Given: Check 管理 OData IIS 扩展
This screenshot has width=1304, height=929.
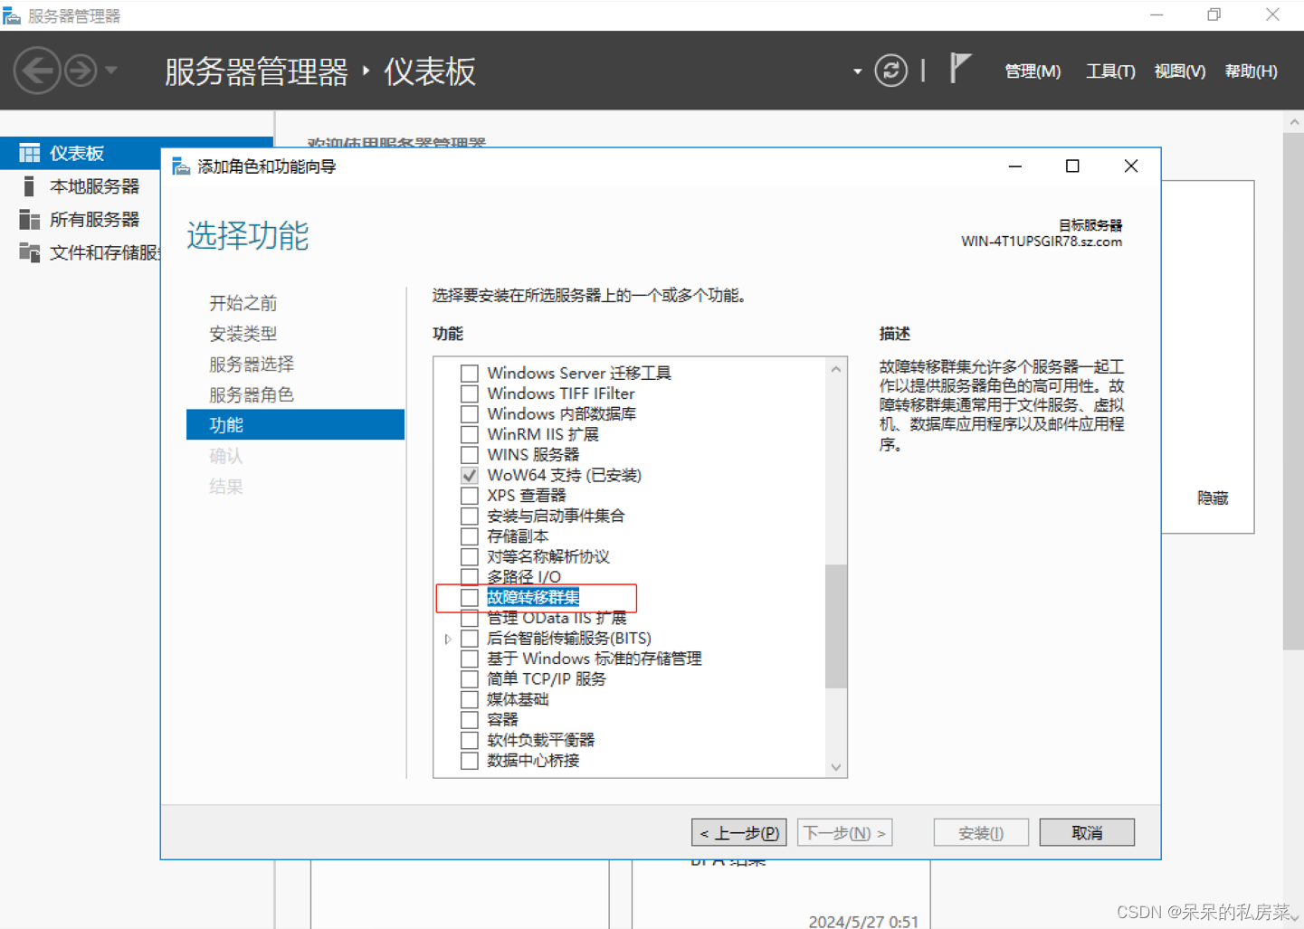Looking at the screenshot, I should [x=469, y=618].
